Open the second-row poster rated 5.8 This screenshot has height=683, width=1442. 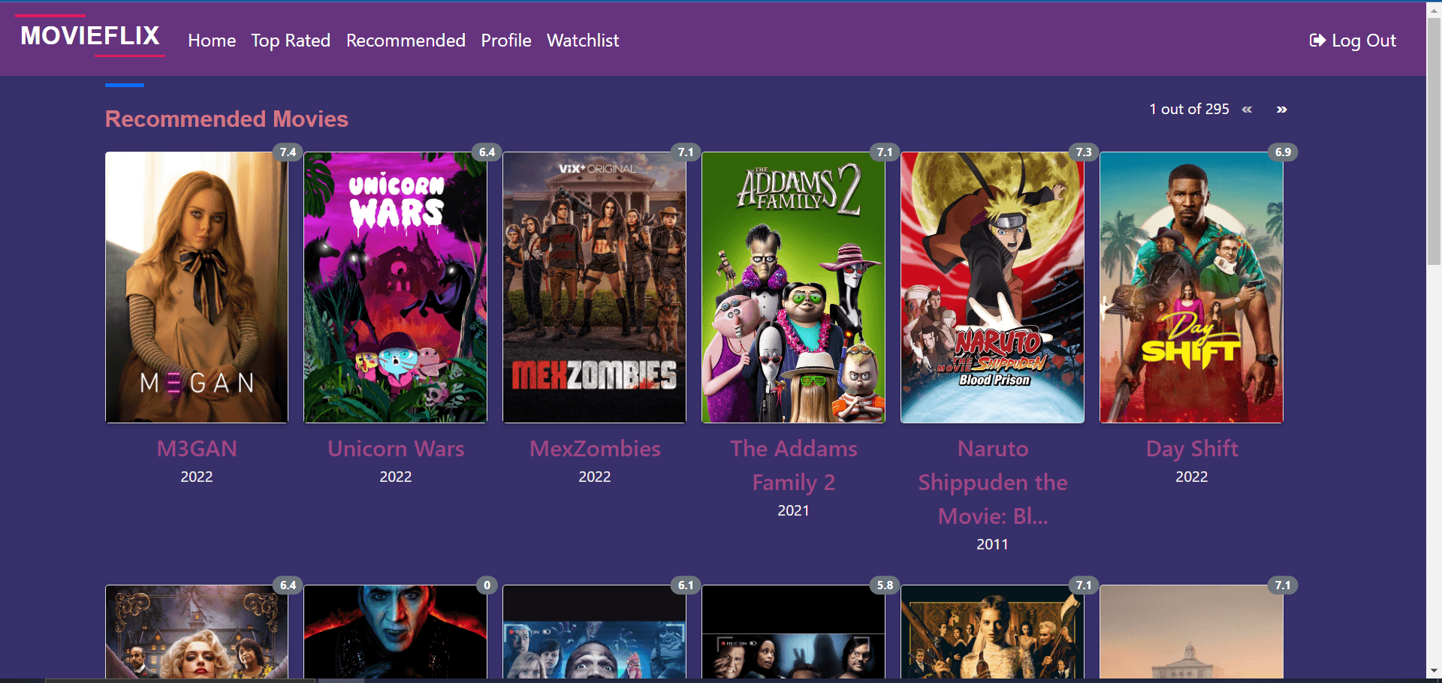[794, 632]
